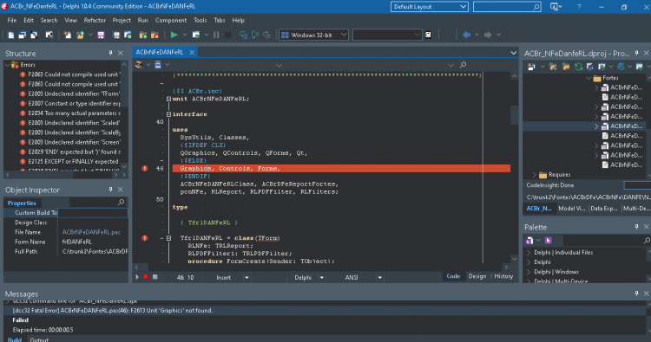This screenshot has width=651, height=342.
Task: Select the Properties tab in Object Inspector
Action: tap(22, 203)
